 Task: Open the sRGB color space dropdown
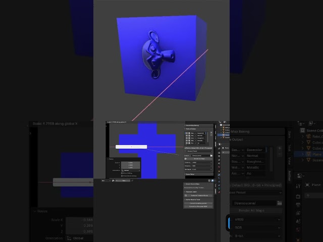tap(202, 162)
